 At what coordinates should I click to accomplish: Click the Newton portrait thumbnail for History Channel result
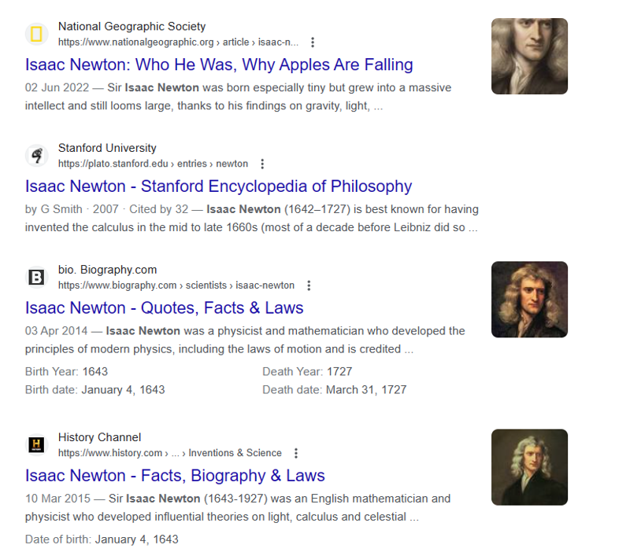pos(529,467)
